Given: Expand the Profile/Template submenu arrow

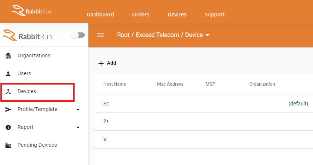Looking at the screenshot, I should 78,110.
